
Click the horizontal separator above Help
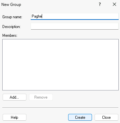(x=60, y=108)
